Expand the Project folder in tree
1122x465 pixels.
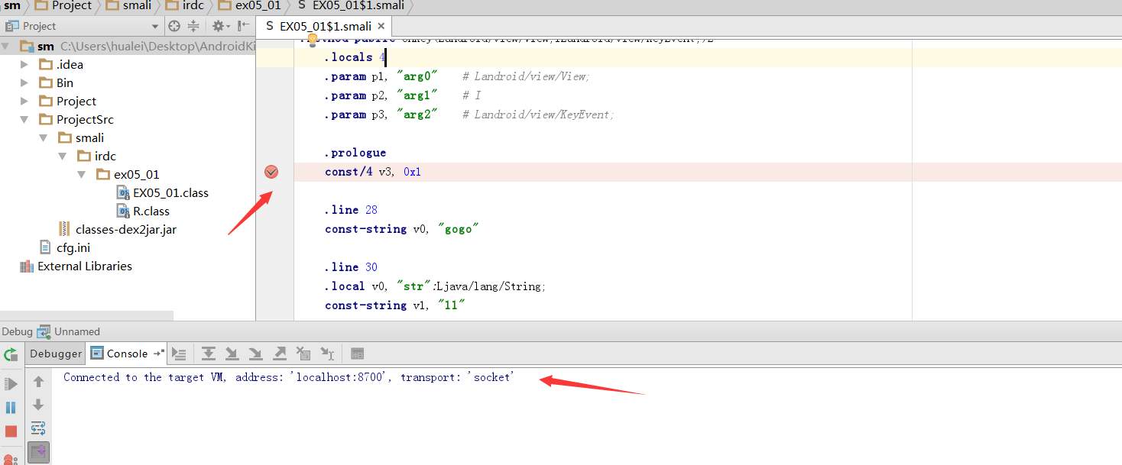click(x=25, y=101)
